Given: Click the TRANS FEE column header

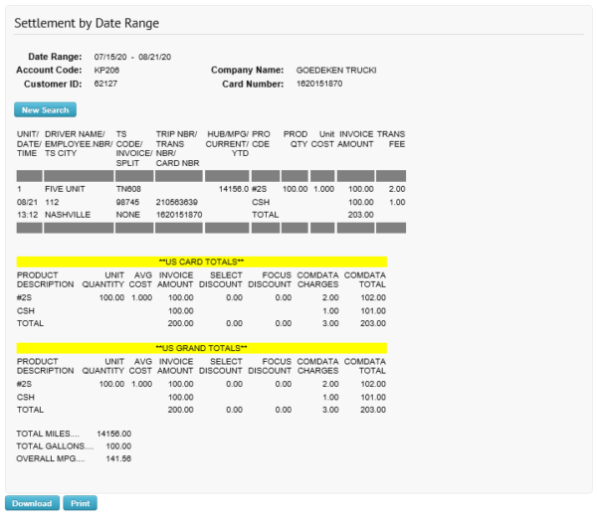Looking at the screenshot, I should point(390,139).
